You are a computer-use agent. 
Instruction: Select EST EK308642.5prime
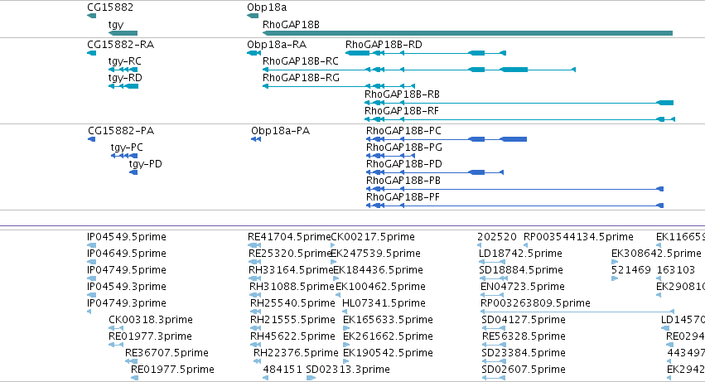click(656, 254)
